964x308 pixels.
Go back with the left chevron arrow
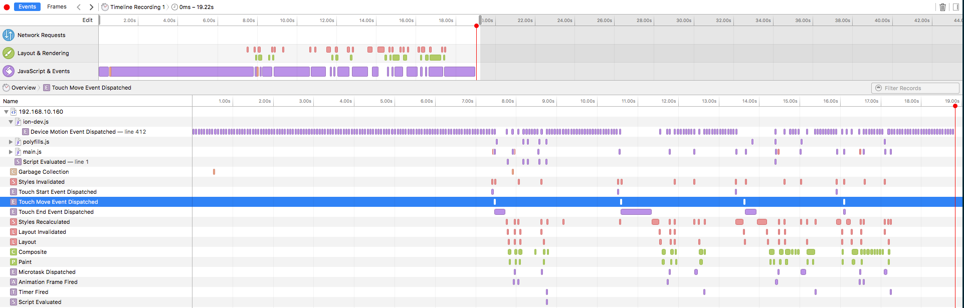coord(79,7)
